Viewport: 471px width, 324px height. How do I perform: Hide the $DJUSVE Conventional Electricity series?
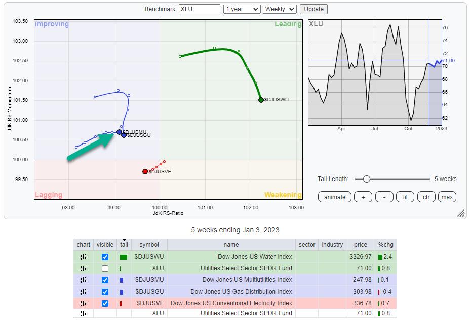[x=105, y=303]
